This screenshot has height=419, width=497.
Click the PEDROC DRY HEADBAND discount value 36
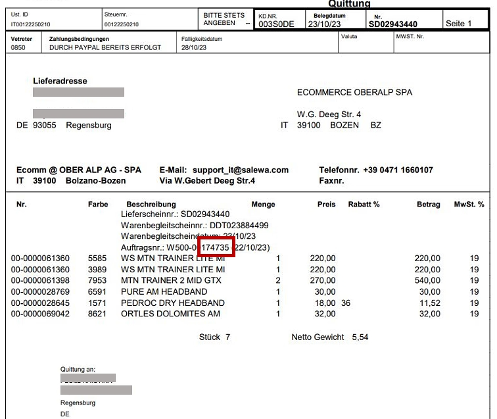[x=346, y=303]
